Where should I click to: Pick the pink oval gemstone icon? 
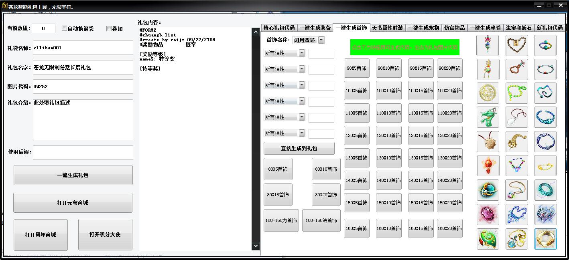pyautogui.click(x=488, y=215)
